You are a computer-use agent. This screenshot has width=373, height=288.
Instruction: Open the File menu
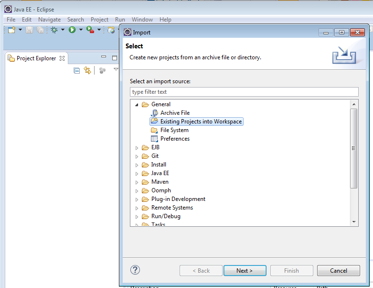pyautogui.click(x=11, y=20)
